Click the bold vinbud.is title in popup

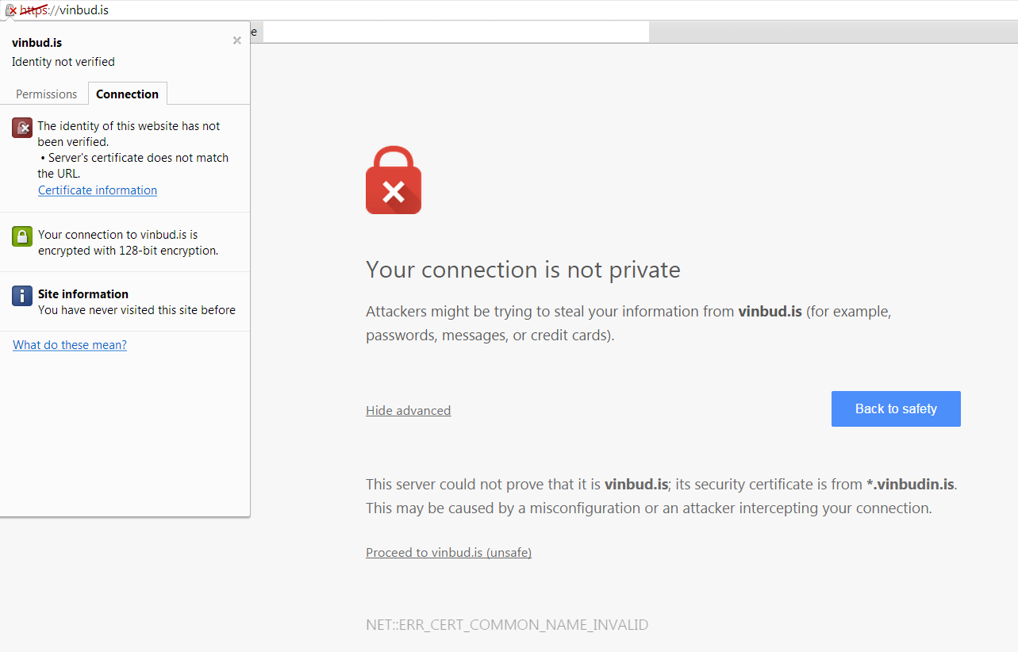coord(36,43)
